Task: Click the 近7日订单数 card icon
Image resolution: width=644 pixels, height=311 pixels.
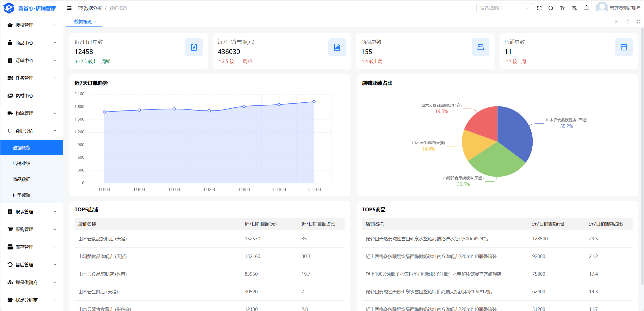Action: click(x=194, y=47)
